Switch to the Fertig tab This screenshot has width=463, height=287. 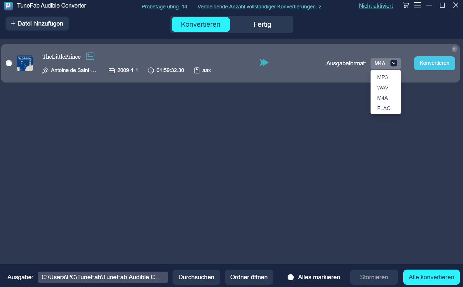point(262,24)
